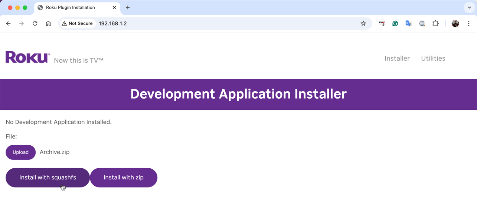Close the Roku Plugin Installation tab
Screen dimensions: 477x215
coord(114,7)
